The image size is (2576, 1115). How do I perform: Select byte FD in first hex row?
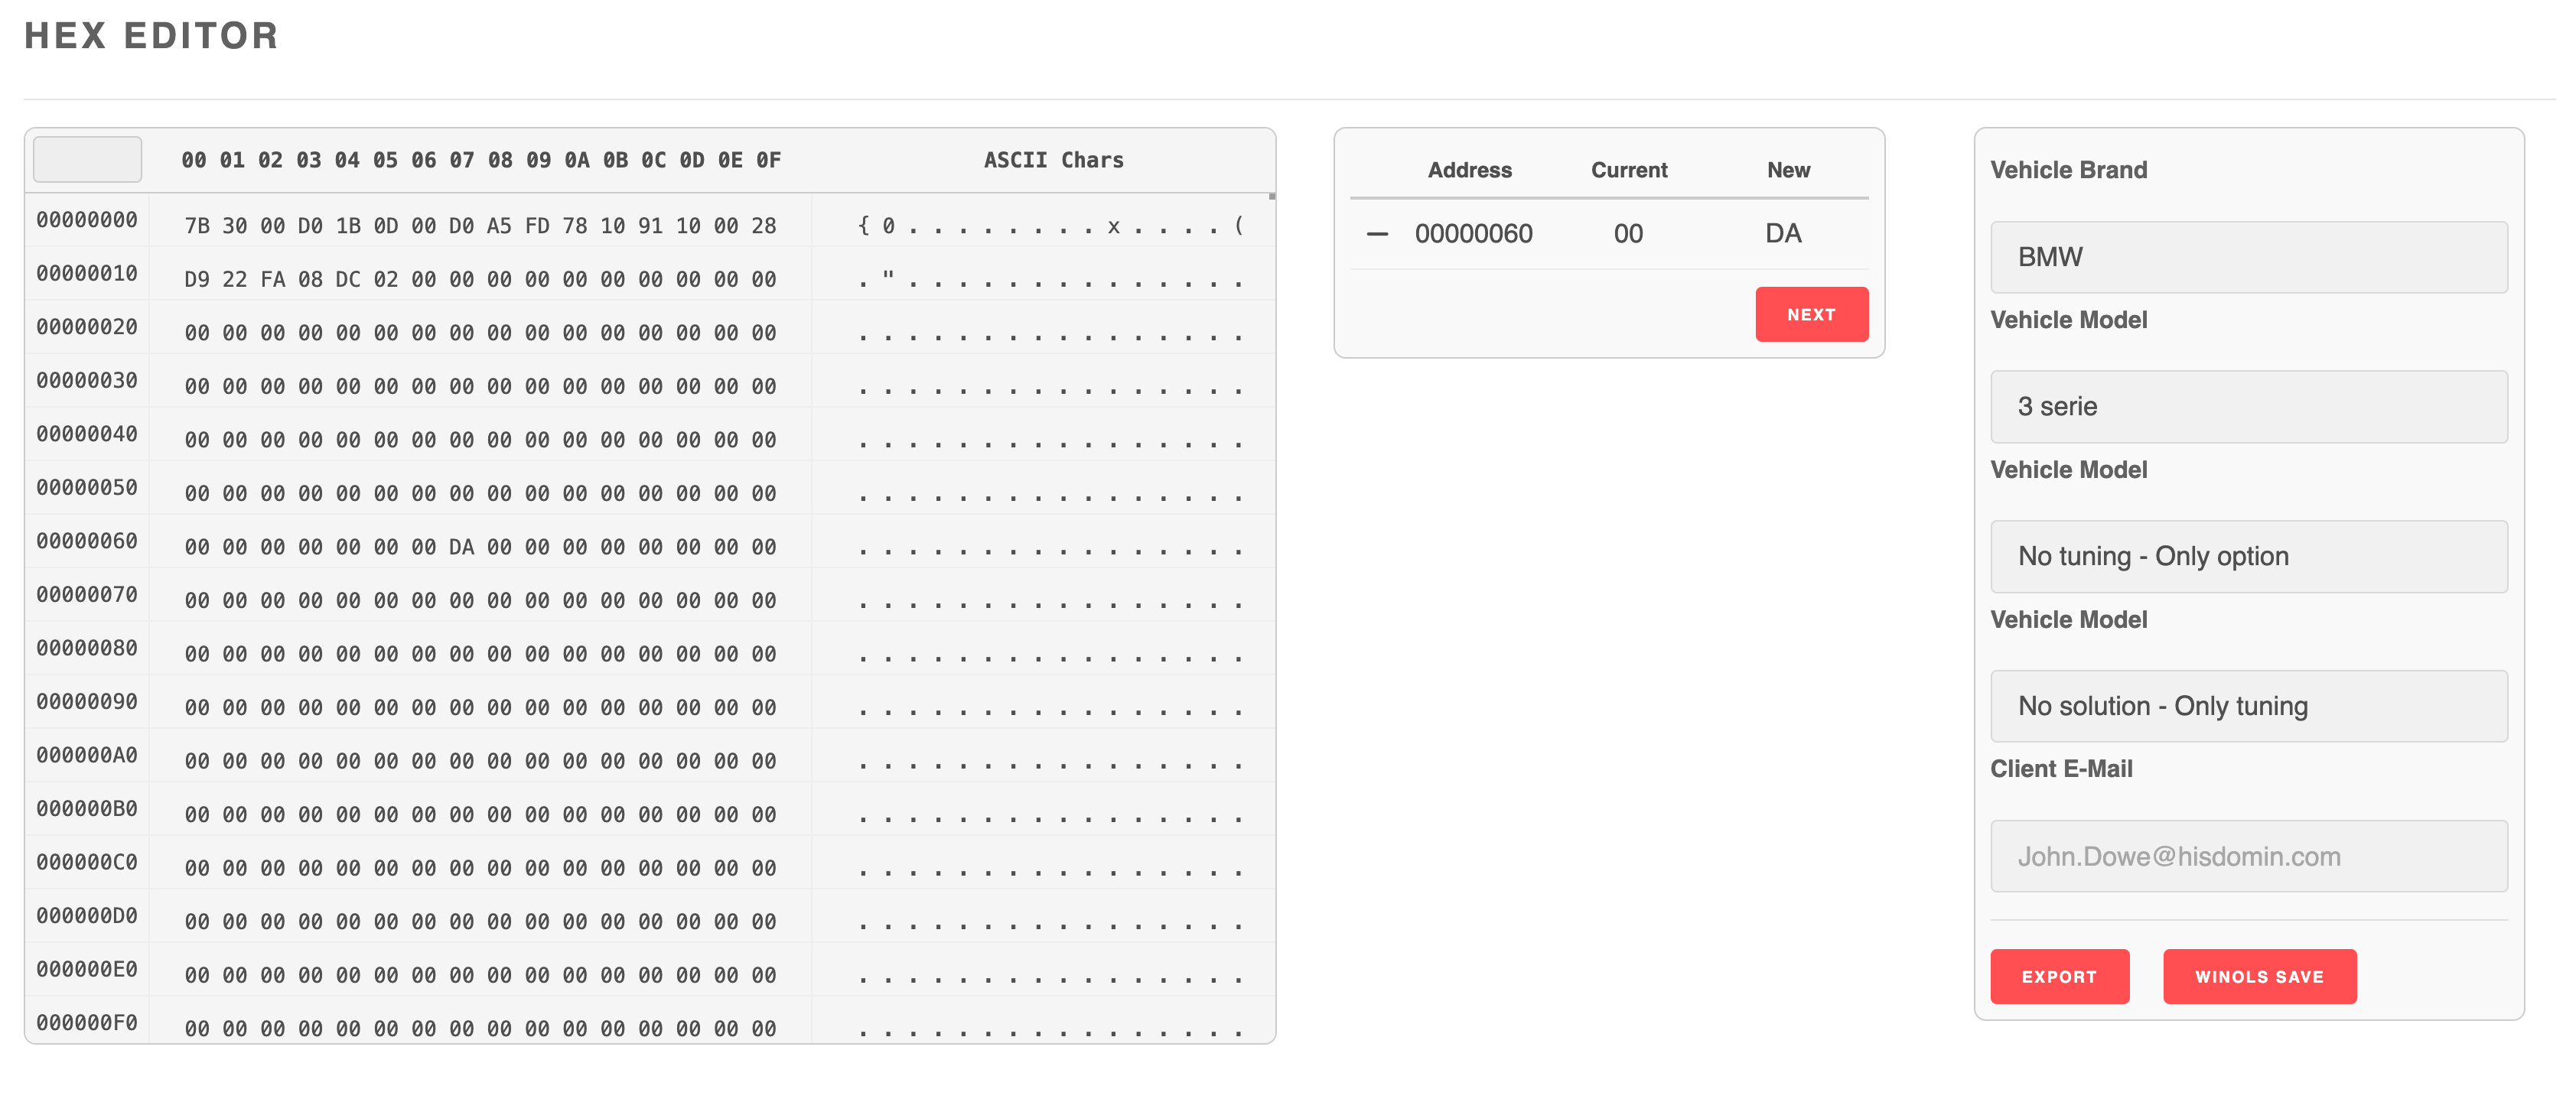click(x=537, y=226)
